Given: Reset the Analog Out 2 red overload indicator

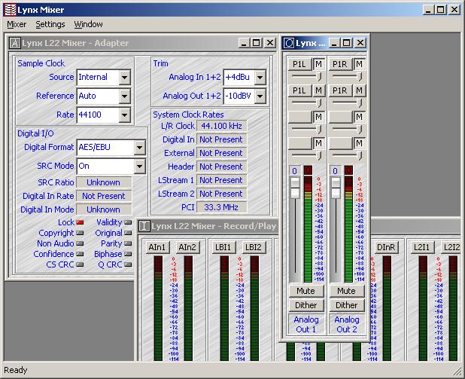Looking at the screenshot, I should click(349, 170).
